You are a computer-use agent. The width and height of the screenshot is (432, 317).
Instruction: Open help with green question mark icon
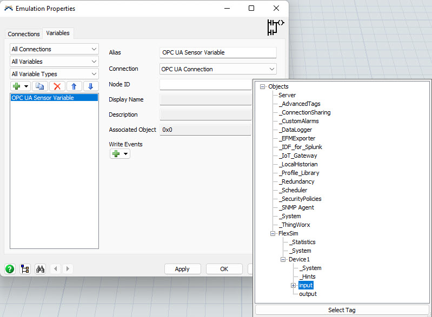10,269
